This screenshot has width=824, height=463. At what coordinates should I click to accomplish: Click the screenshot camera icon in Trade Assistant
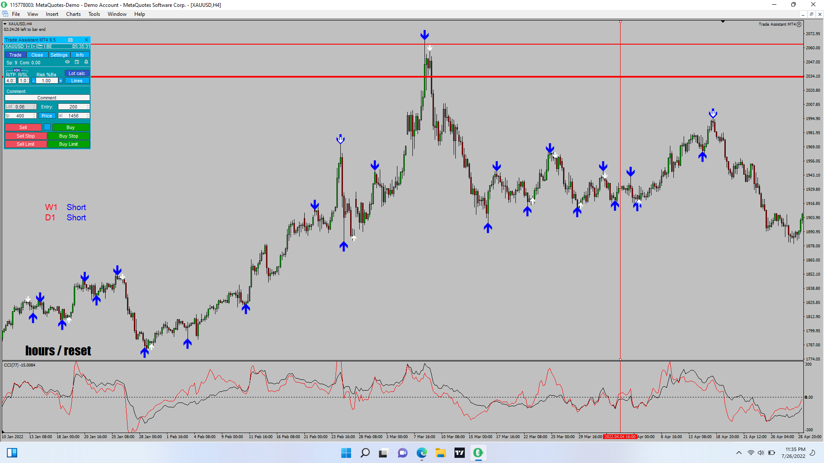70,40
